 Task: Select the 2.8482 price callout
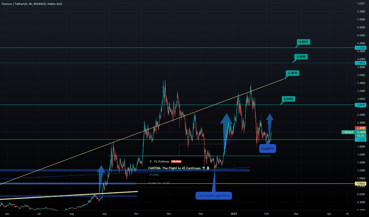[288, 99]
